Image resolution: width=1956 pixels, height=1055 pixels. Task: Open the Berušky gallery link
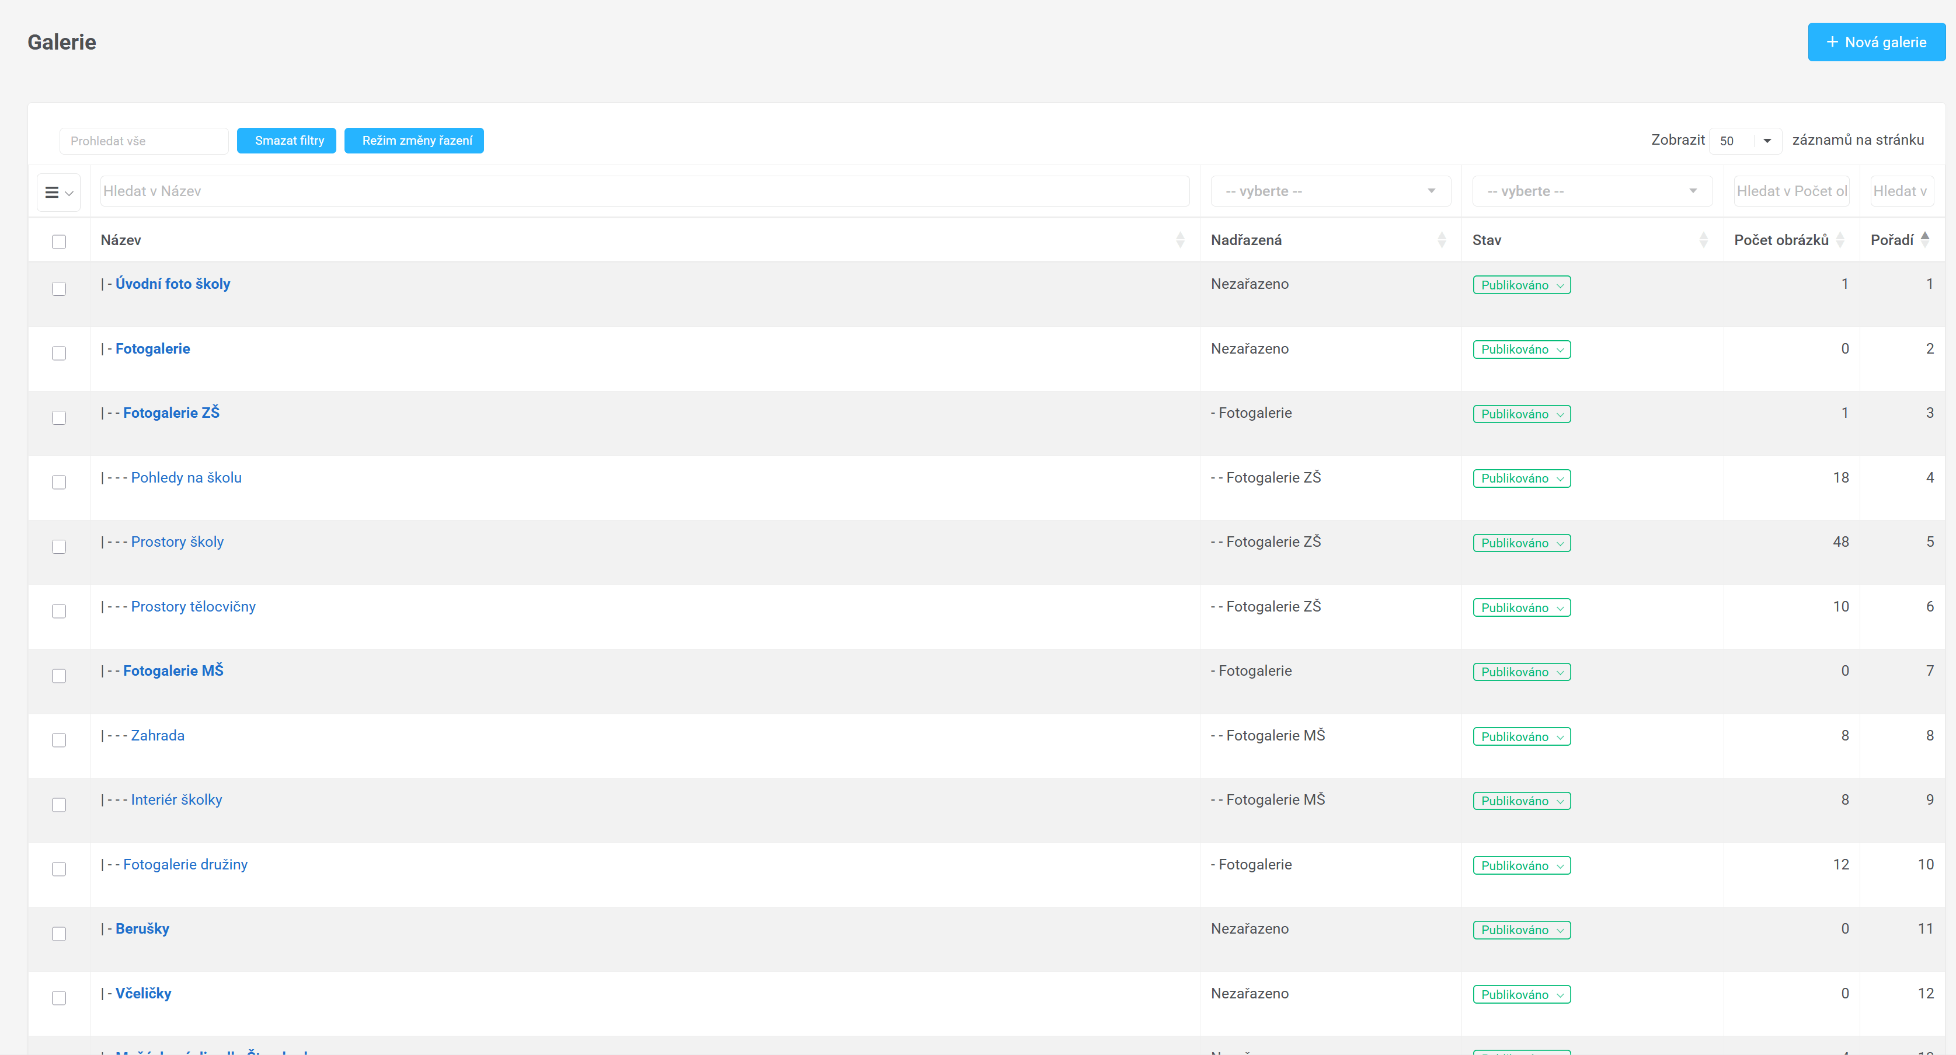point(142,928)
